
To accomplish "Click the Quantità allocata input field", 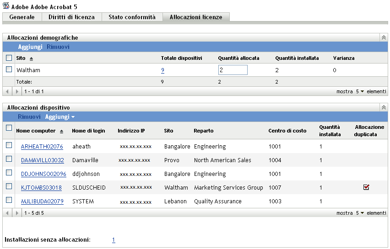I will click(x=233, y=70).
